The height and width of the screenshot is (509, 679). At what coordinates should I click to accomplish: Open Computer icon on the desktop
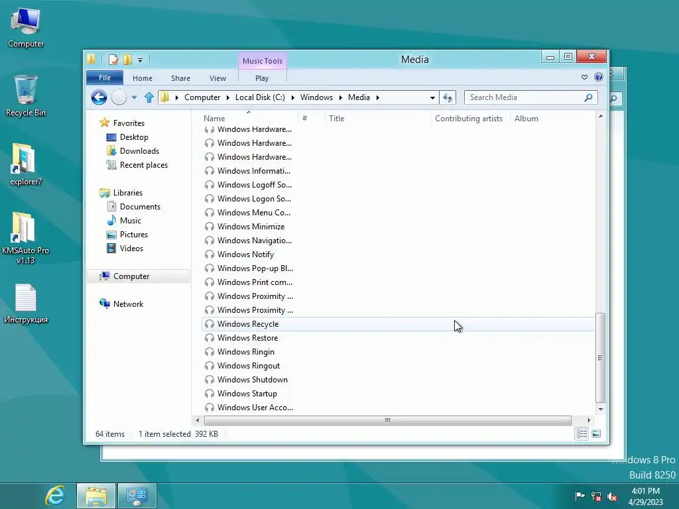coord(26,27)
